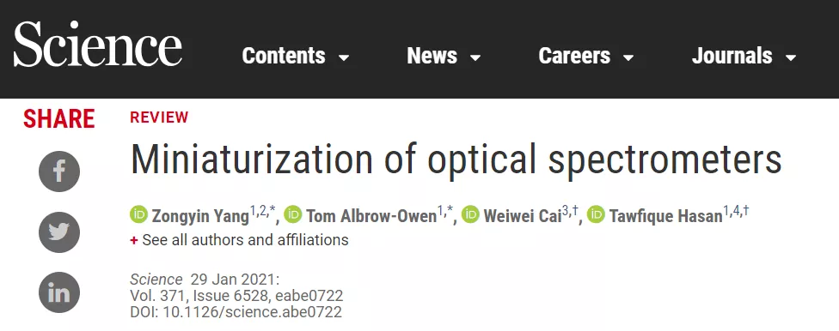Expand the Careers dropdown arrow
This screenshot has height=331, width=839.
coord(628,57)
